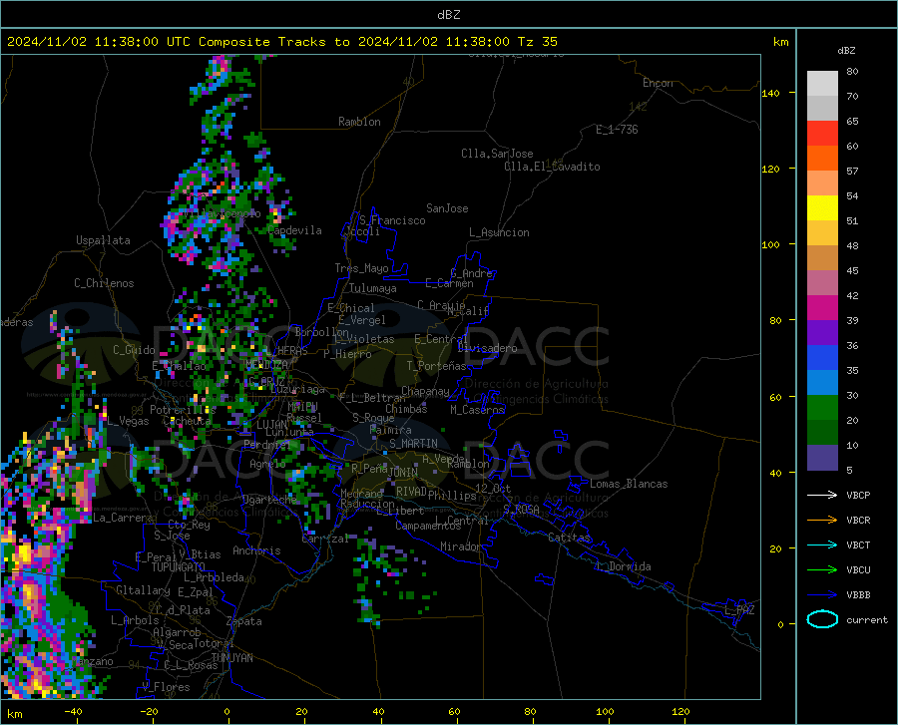Pick the magenta 42 dBZ color swatch
The height and width of the screenshot is (725, 898).
822,308
